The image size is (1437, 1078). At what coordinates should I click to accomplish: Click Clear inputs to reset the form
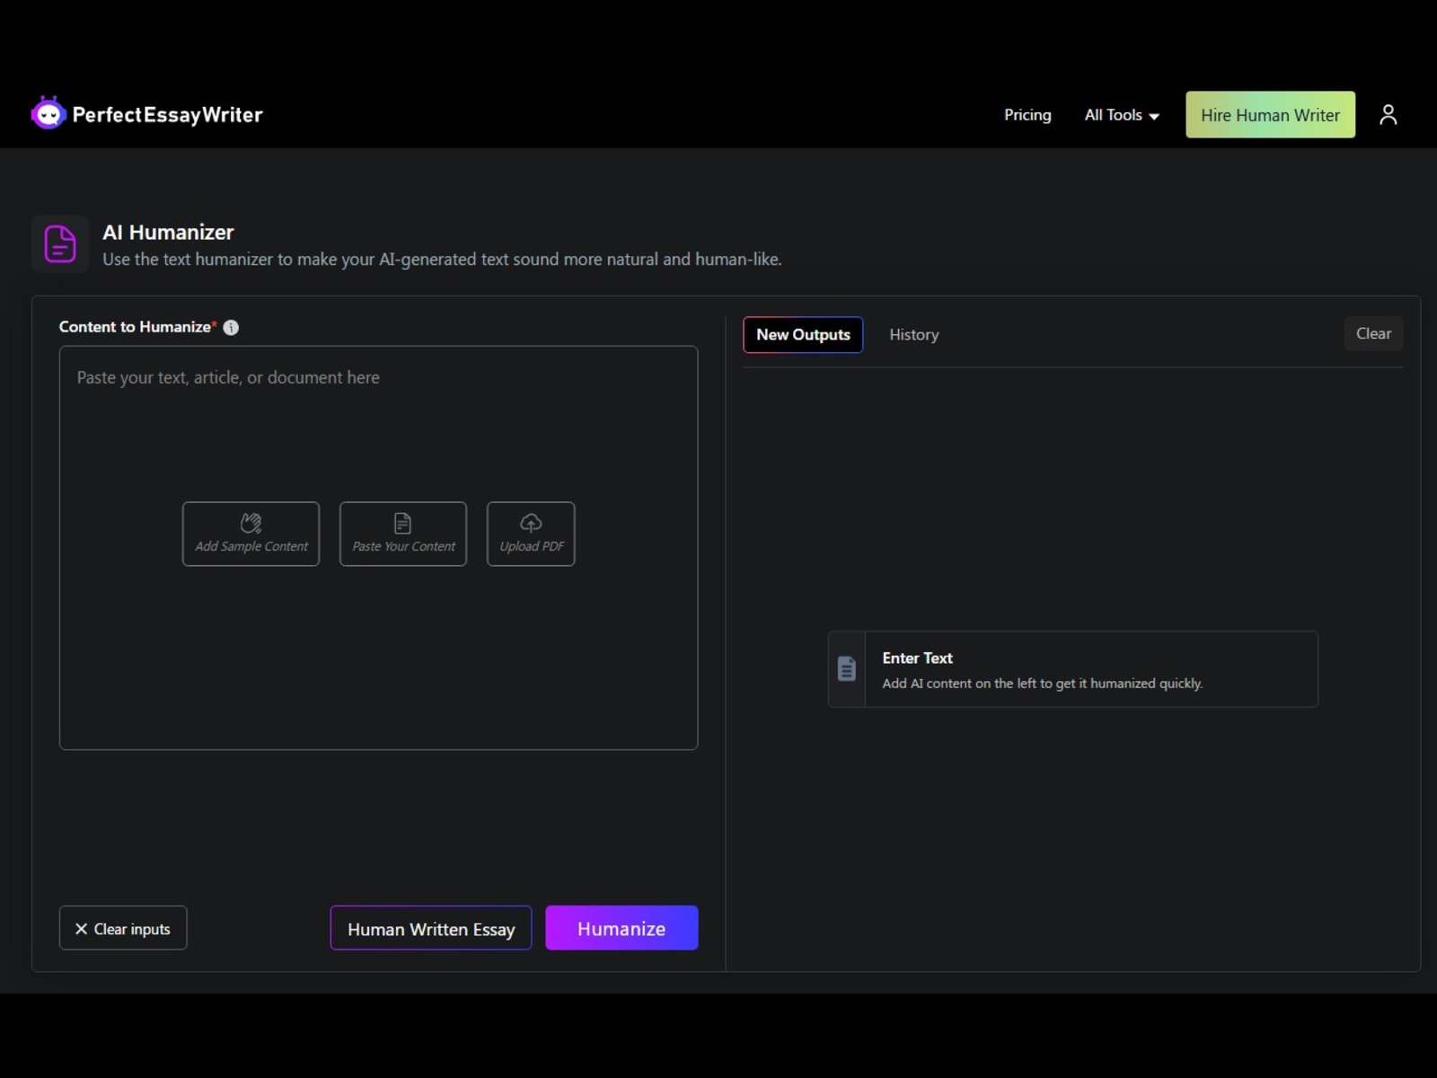pos(123,928)
